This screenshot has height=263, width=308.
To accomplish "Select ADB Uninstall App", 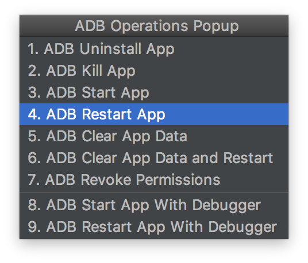I will pyautogui.click(x=154, y=49).
